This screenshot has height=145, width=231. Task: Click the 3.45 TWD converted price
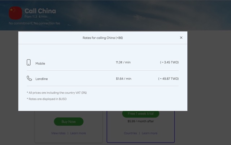(169, 62)
